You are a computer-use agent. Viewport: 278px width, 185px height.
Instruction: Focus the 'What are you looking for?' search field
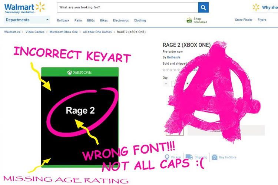128,7
